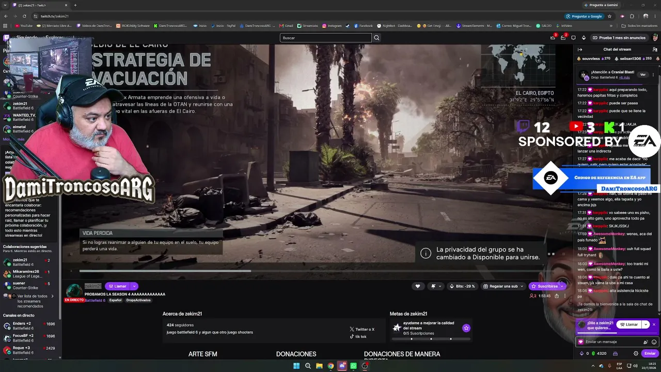This screenshot has width=661, height=372.
Task: Click the Twitch Buscar search field
Action: coord(325,38)
